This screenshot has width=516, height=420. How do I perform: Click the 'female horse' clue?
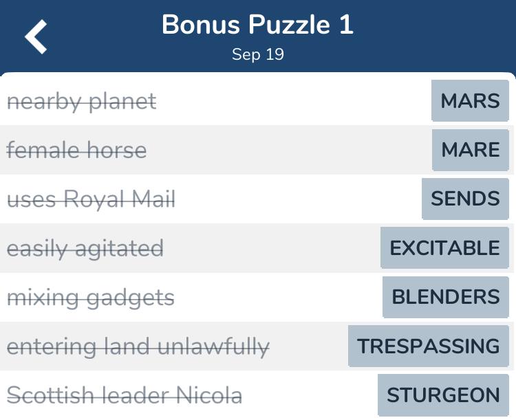[x=76, y=150]
